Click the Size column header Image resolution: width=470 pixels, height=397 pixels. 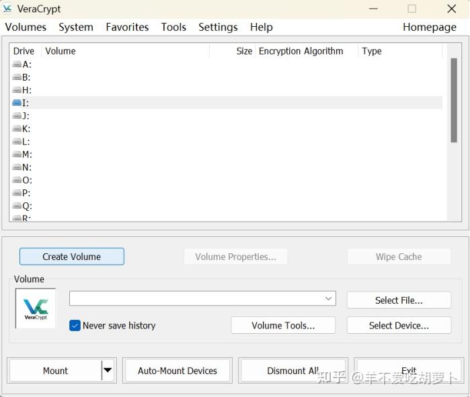click(232, 51)
